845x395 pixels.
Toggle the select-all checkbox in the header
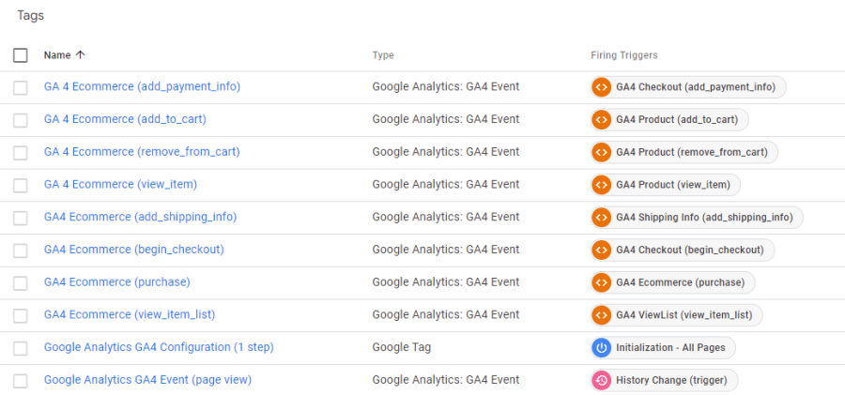click(21, 55)
